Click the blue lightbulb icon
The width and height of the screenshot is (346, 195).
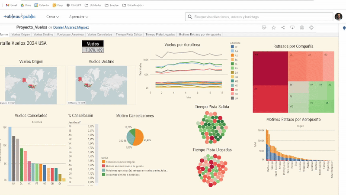click(344, 27)
